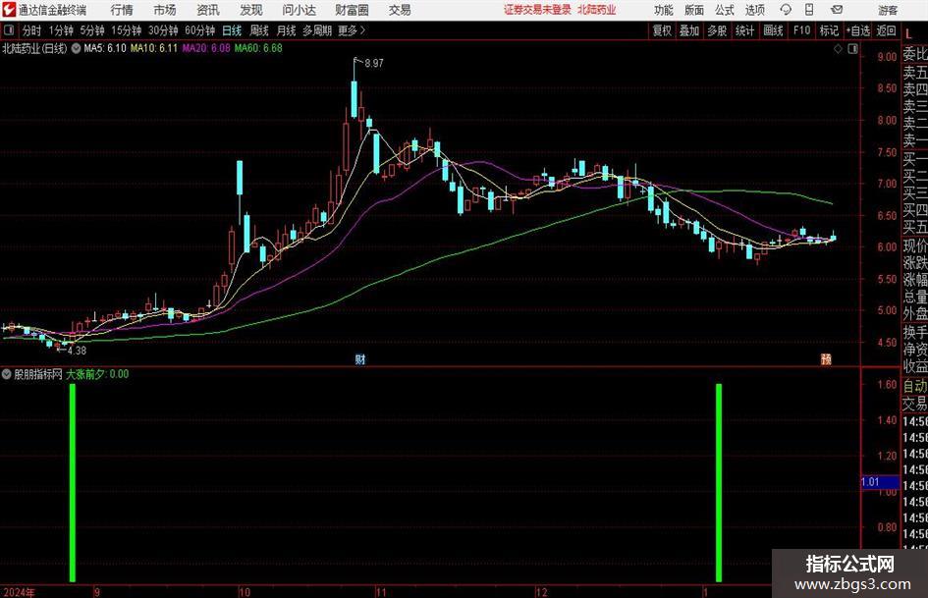Viewport: 928px width, 598px height.
Task: Click the 8.97 high price label
Action: coord(374,63)
